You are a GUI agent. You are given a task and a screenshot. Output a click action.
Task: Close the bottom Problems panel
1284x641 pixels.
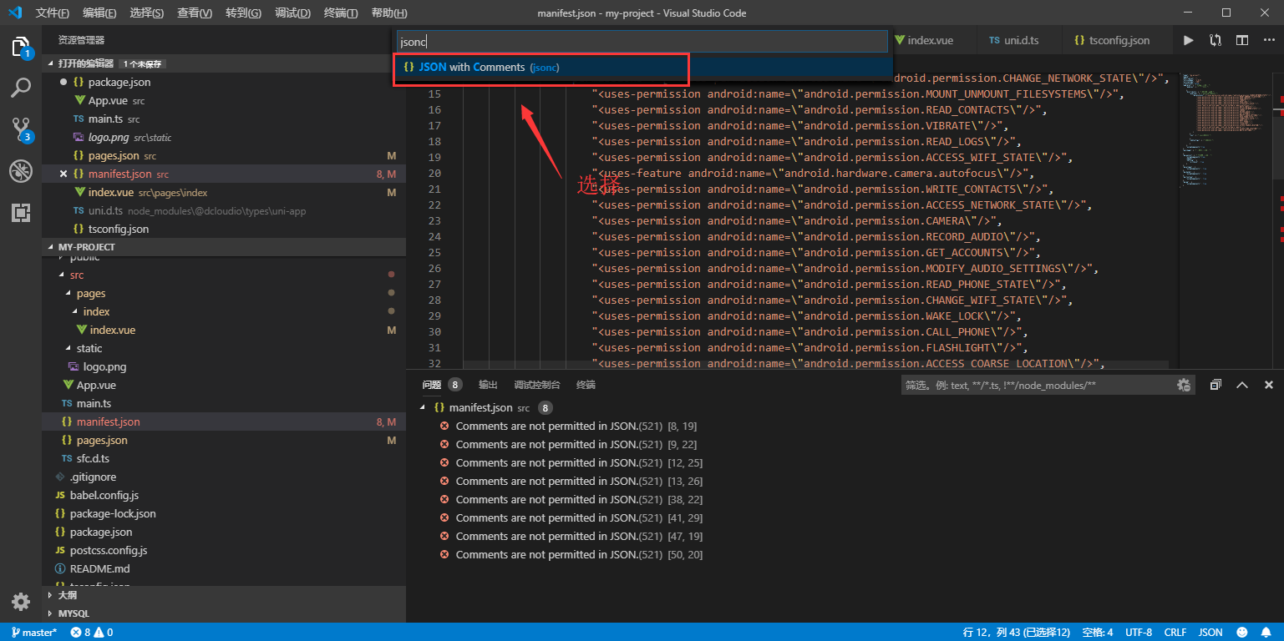point(1269,385)
